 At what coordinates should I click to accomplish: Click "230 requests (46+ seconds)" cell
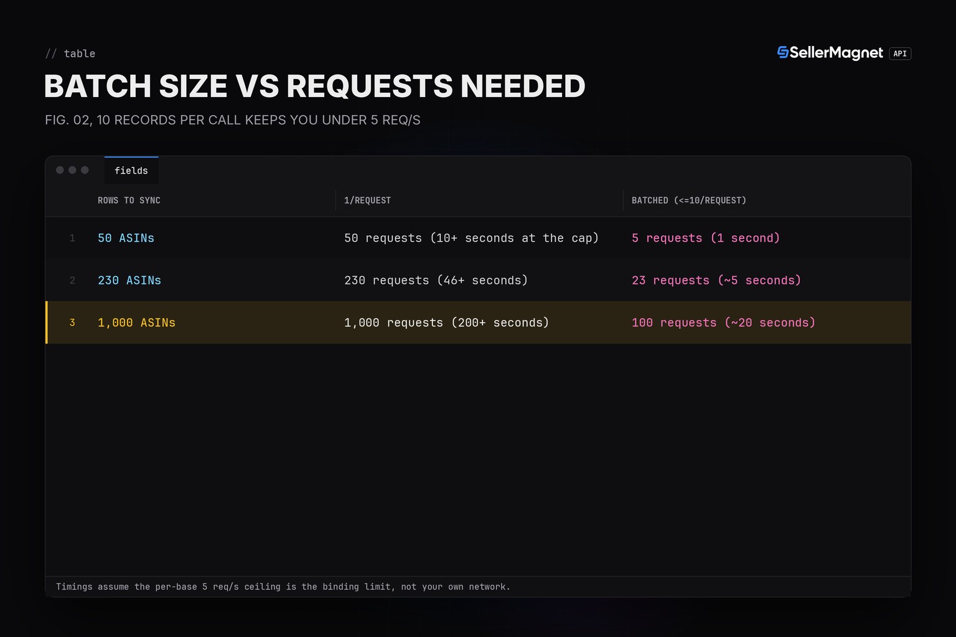coord(436,281)
